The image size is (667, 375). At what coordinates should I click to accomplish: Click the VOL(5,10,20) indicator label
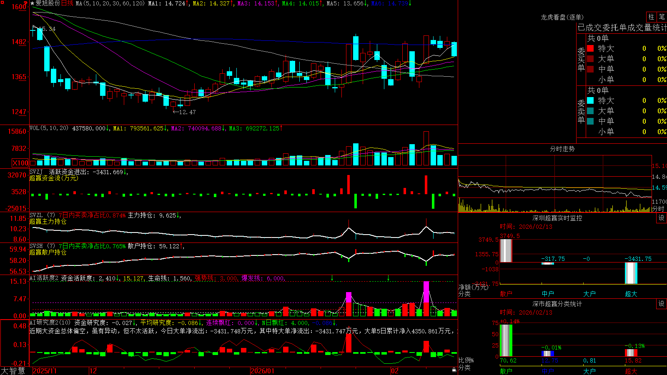pos(49,128)
